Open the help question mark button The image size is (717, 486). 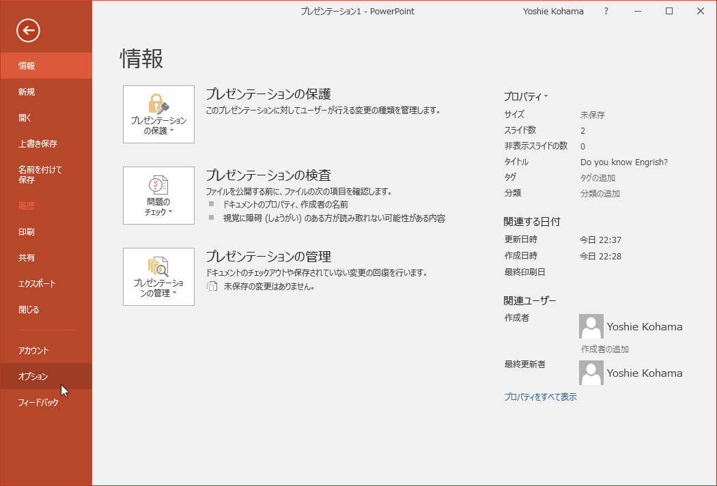(x=606, y=12)
